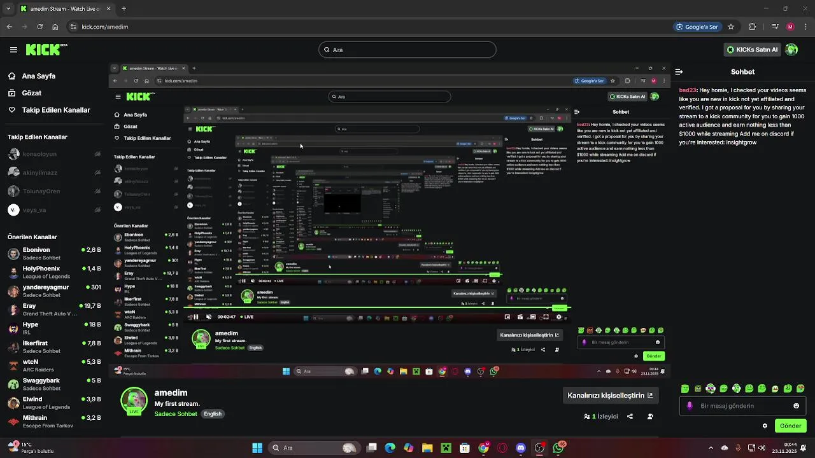Screen dimensions: 815x458
Task: Open the Kick user avatar menu
Action: coord(791,50)
